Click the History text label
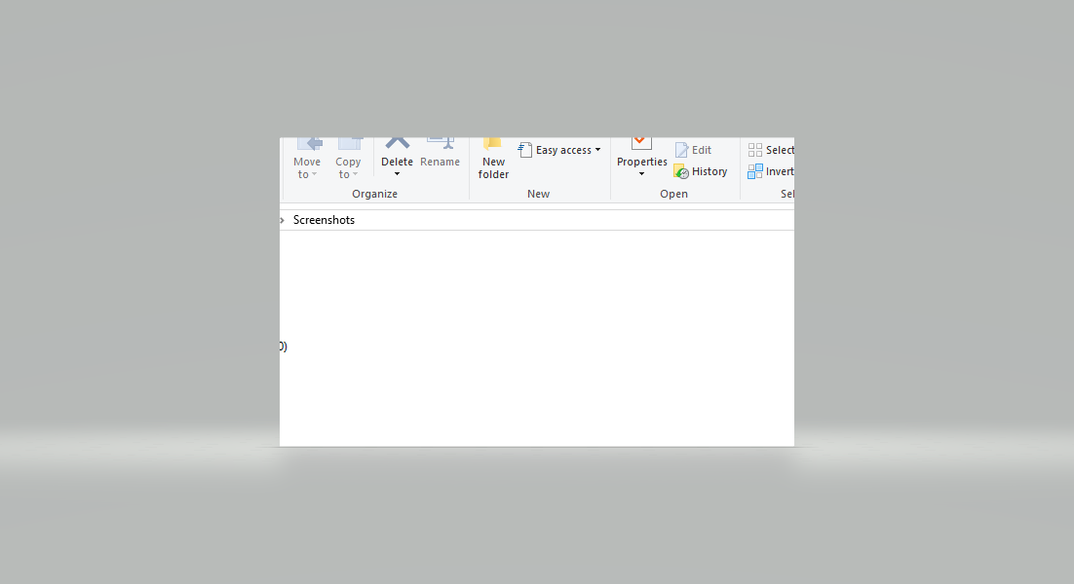 point(710,171)
